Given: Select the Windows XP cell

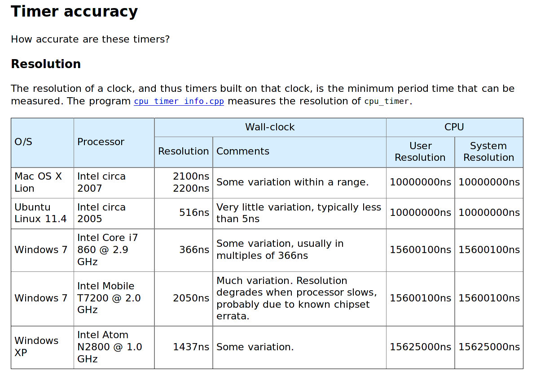Looking at the screenshot, I should [x=36, y=347].
